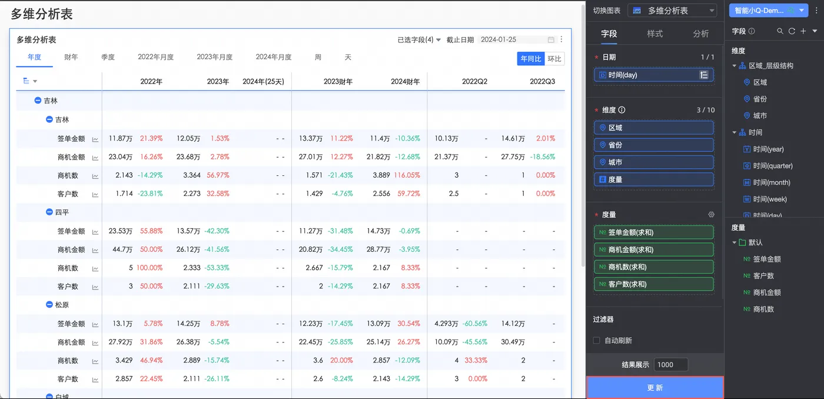Select the 年同比 comparison toggle
The height and width of the screenshot is (399, 824).
[x=531, y=59]
